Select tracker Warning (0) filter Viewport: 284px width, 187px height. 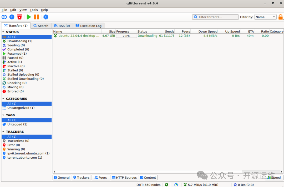pos(27,149)
